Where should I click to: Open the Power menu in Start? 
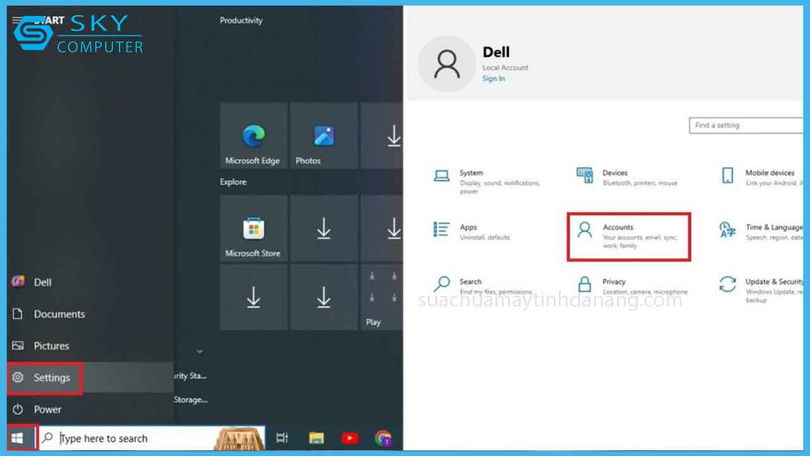pos(46,409)
